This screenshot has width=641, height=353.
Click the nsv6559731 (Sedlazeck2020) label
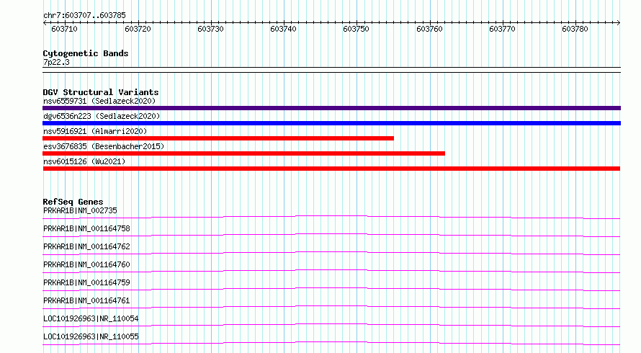pos(99,101)
